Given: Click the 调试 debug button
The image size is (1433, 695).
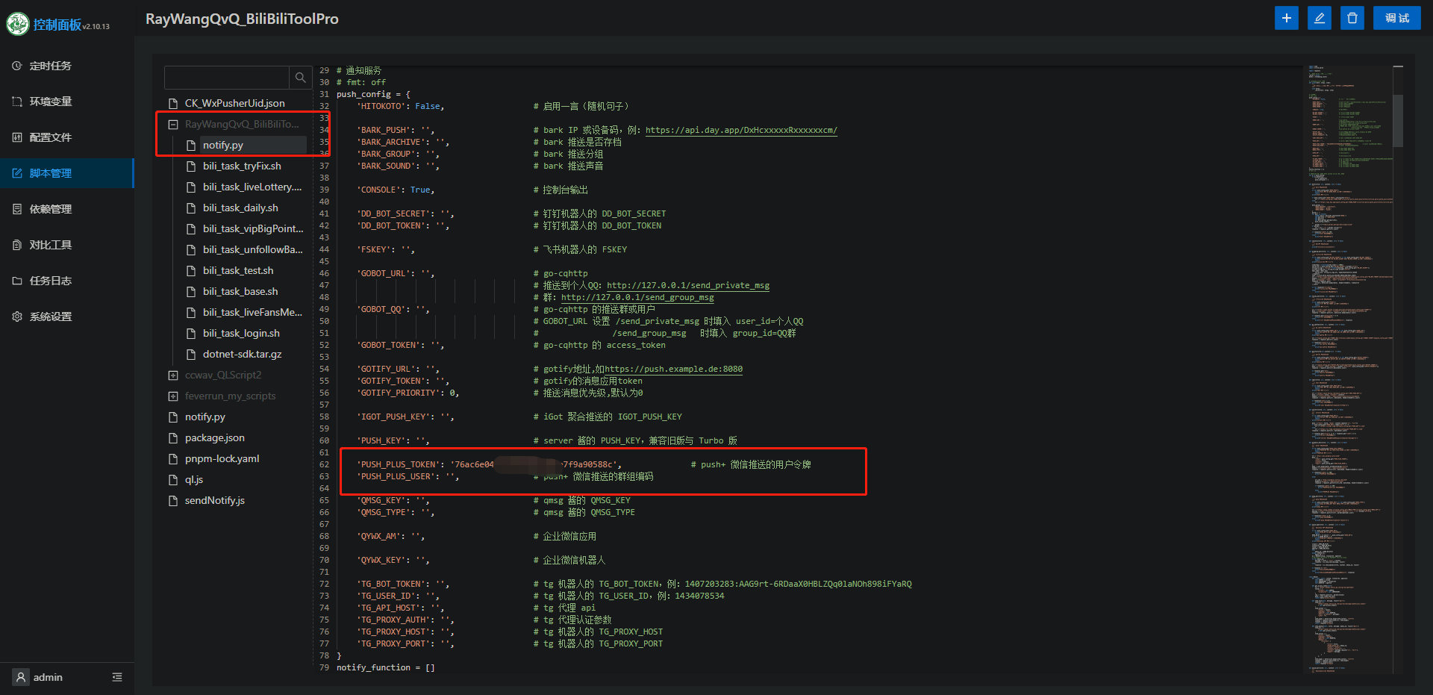Looking at the screenshot, I should tap(1396, 17).
